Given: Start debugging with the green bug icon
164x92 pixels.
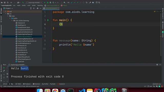Looking at the screenshot, I should (x=48, y=3).
